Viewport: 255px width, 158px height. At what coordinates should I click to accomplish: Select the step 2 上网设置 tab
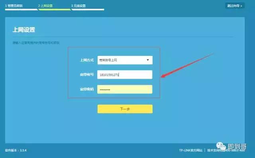[45, 6]
